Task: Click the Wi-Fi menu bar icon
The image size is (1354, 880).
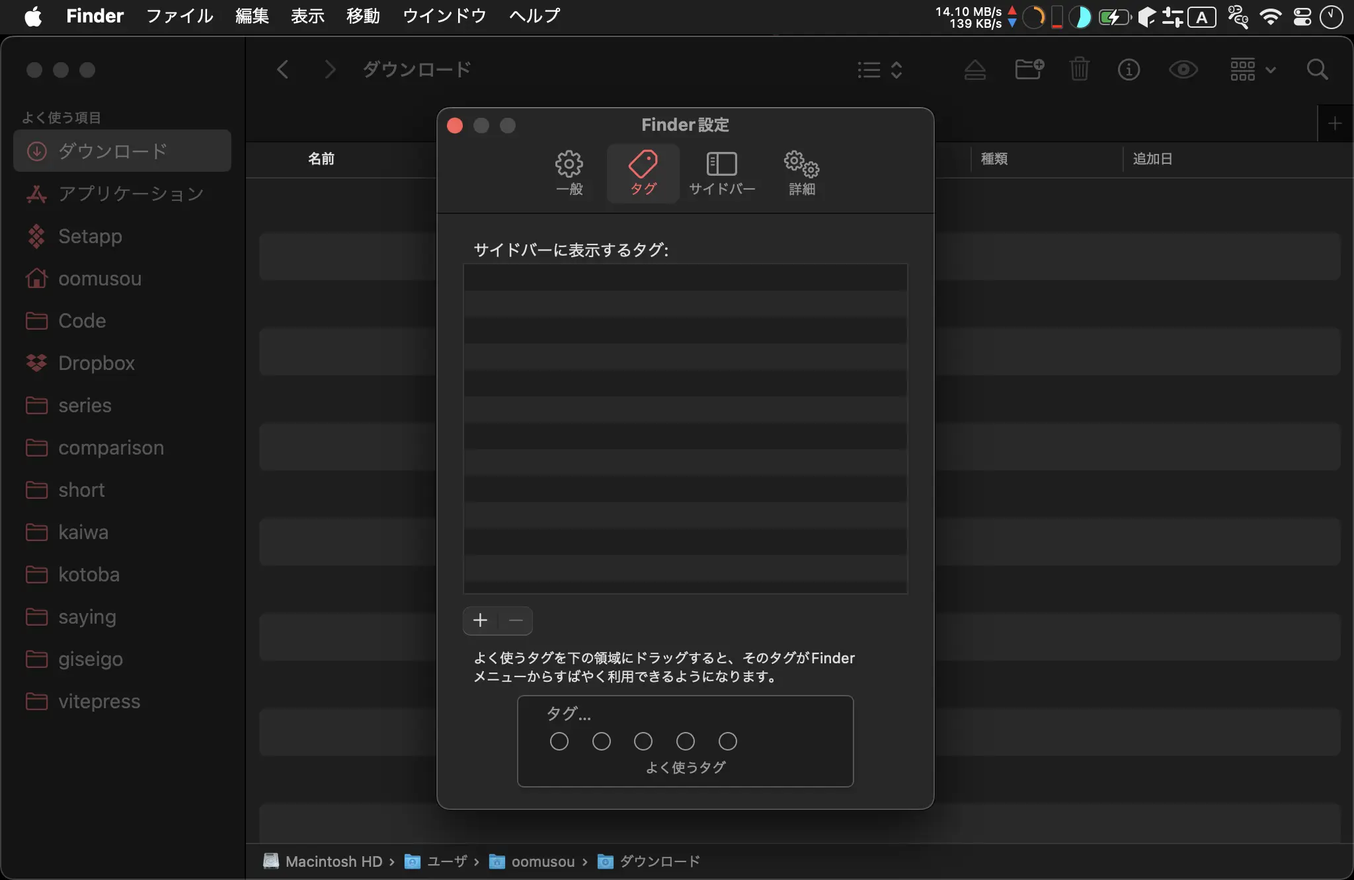Action: [x=1270, y=17]
